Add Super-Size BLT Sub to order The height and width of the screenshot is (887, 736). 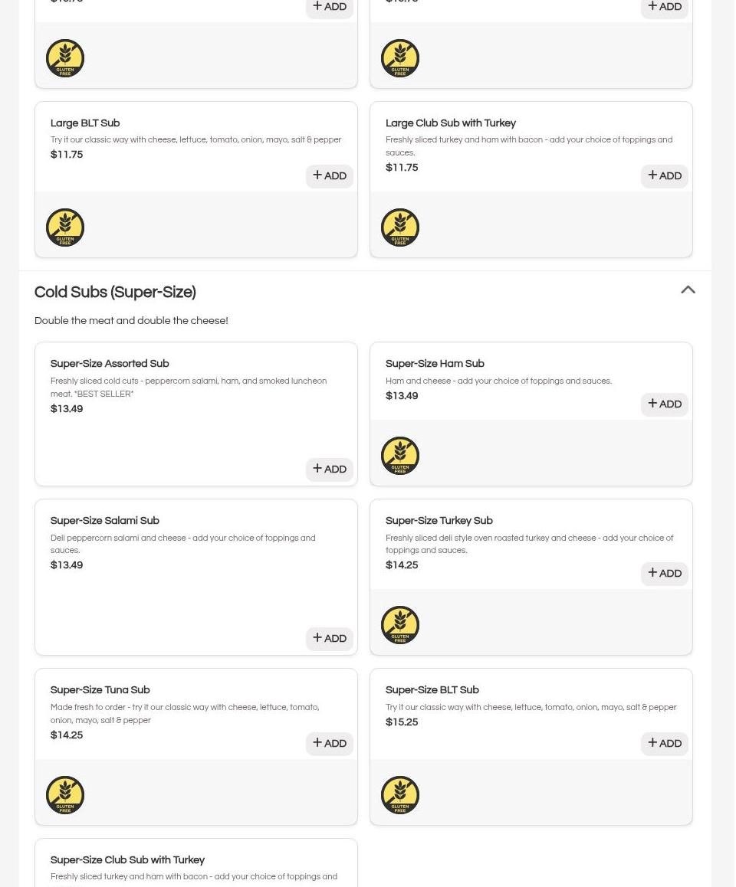pyautogui.click(x=665, y=744)
